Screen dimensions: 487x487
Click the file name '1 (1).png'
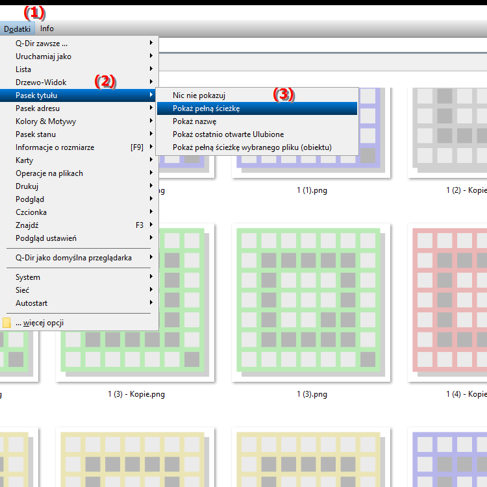pyautogui.click(x=312, y=190)
